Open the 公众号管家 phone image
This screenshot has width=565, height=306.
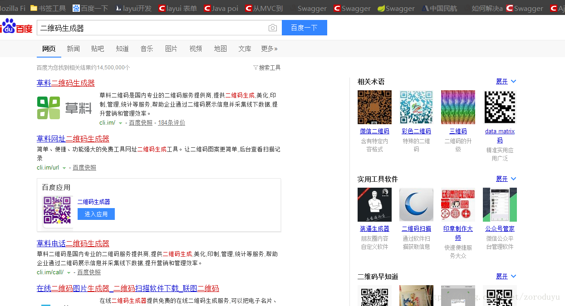[500, 204]
